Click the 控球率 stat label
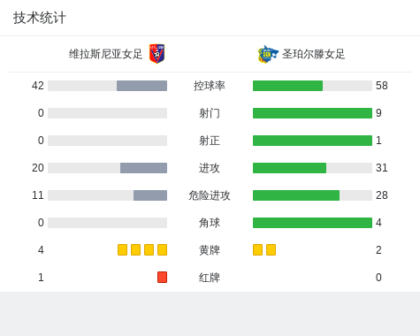Screen dimensions: 420x336 210,86
